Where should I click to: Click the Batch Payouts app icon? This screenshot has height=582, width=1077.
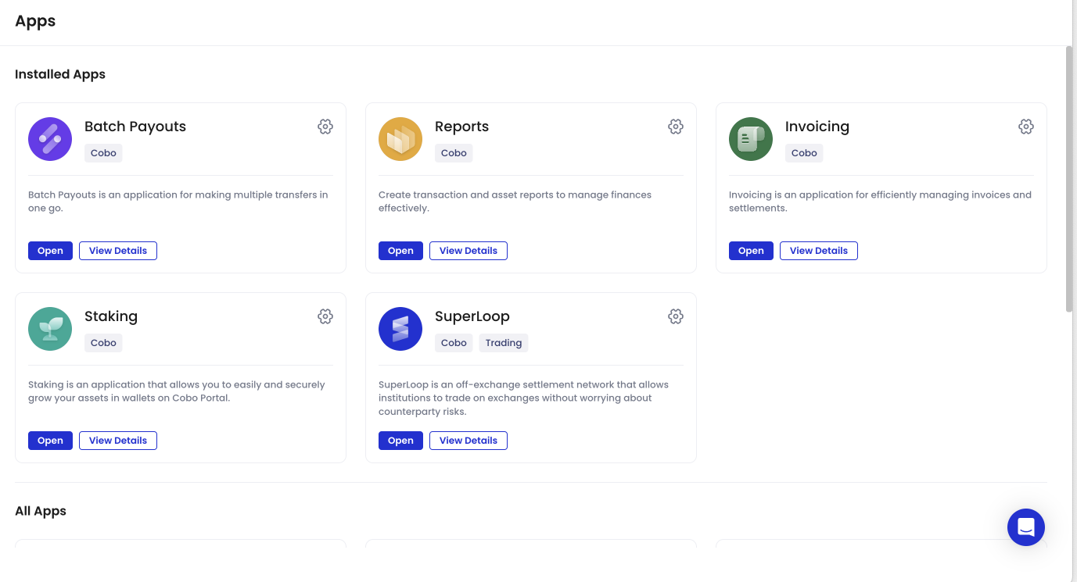click(50, 139)
